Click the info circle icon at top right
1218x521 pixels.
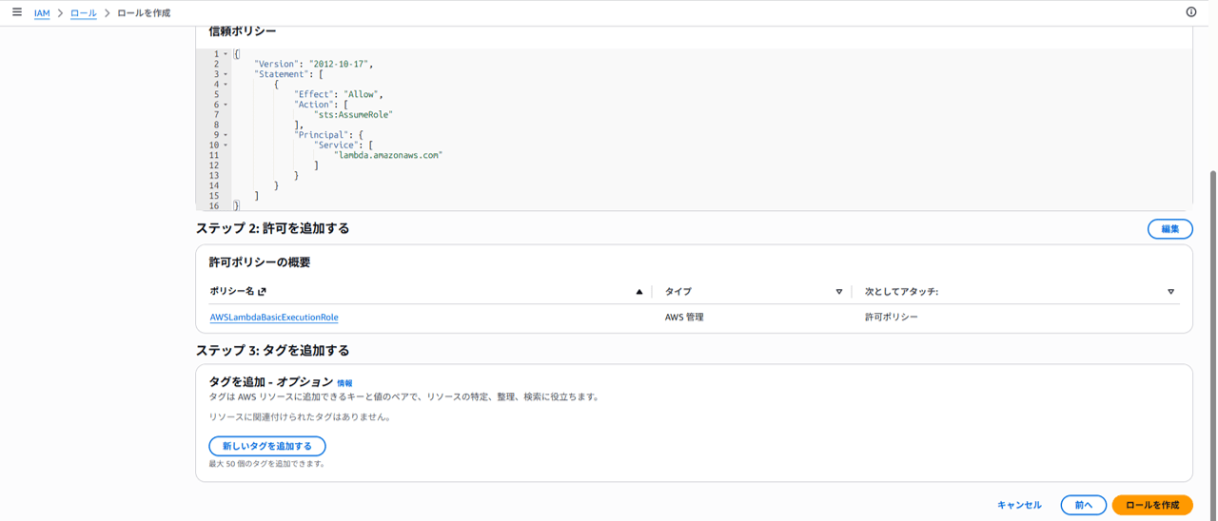point(1191,12)
